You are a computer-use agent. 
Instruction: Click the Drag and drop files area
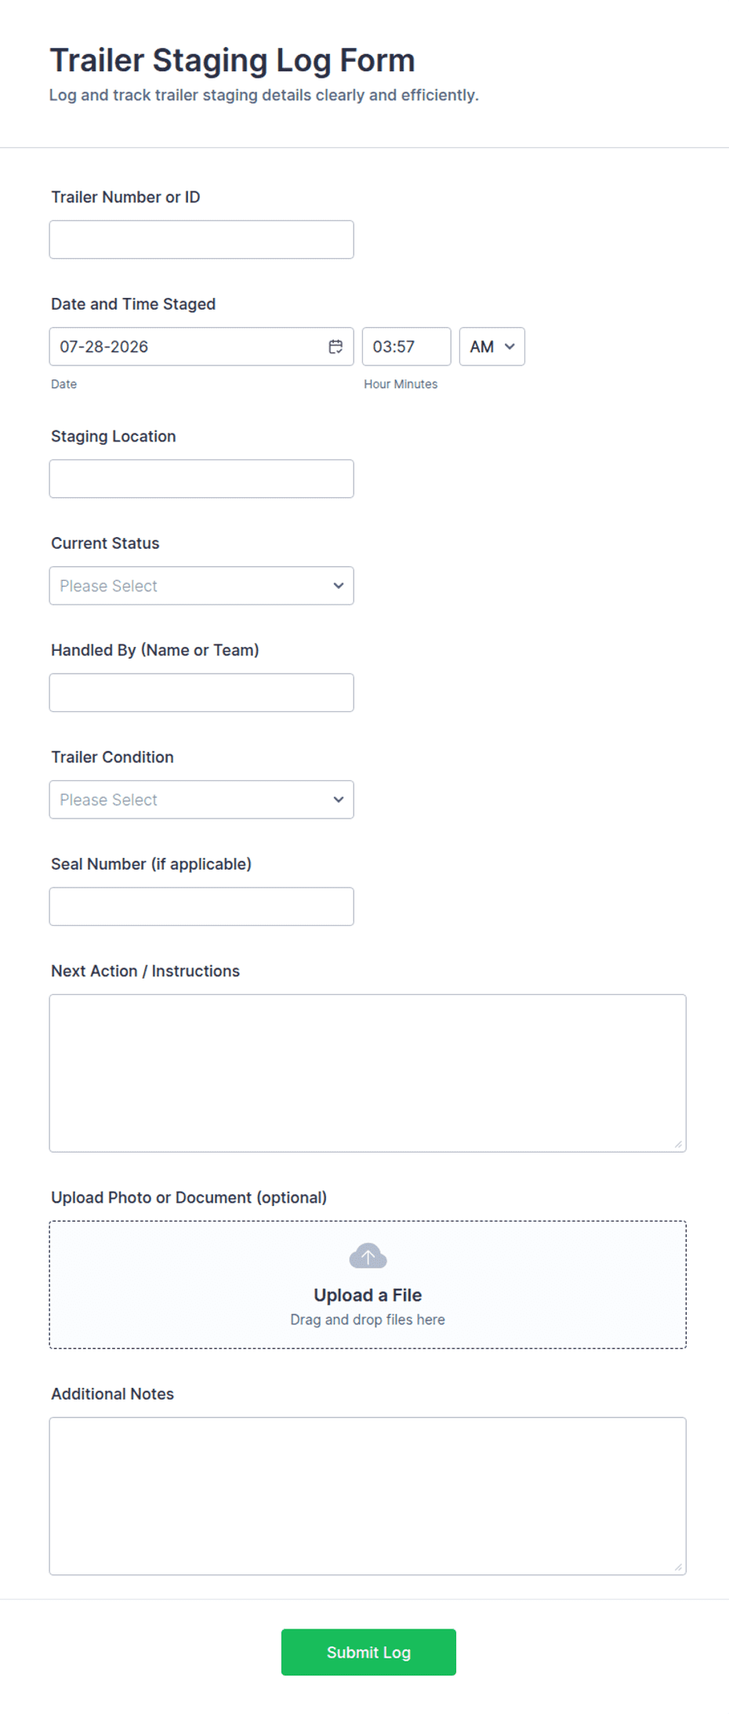pos(368,1285)
